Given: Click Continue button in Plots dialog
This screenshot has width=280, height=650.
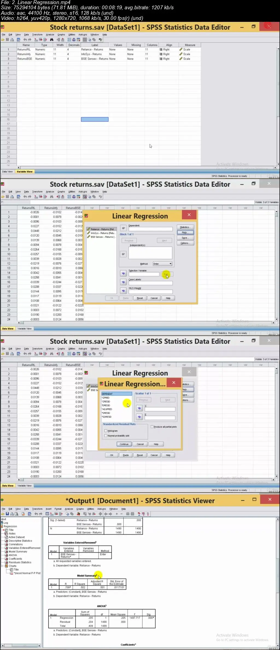Looking at the screenshot, I should (124, 444).
